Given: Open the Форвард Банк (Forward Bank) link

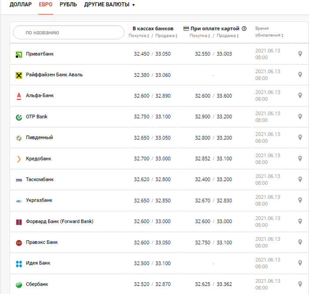Looking at the screenshot, I should [60, 221].
